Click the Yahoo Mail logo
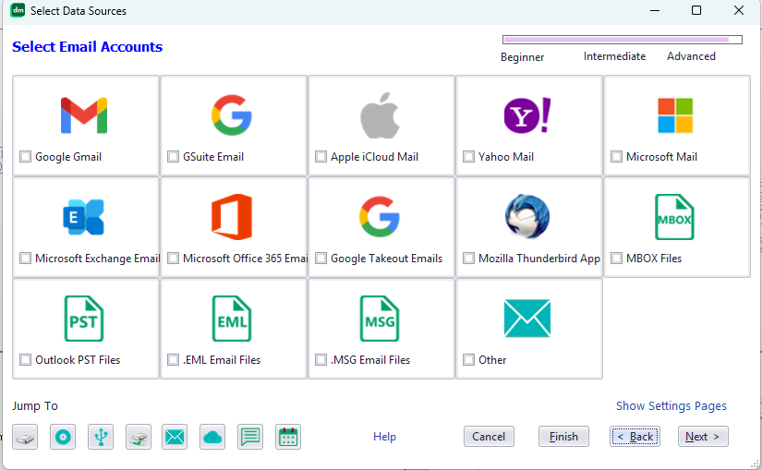 pyautogui.click(x=527, y=115)
